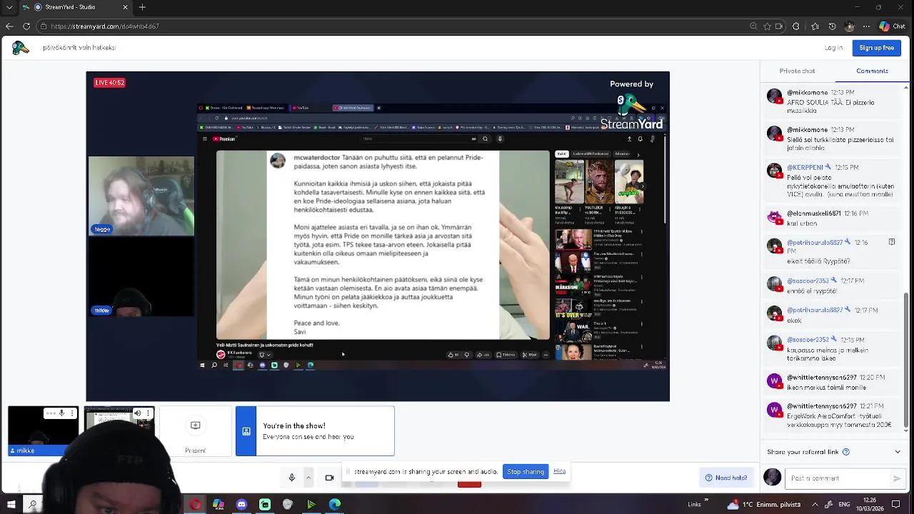Click the referral link help question icon

pos(846,452)
